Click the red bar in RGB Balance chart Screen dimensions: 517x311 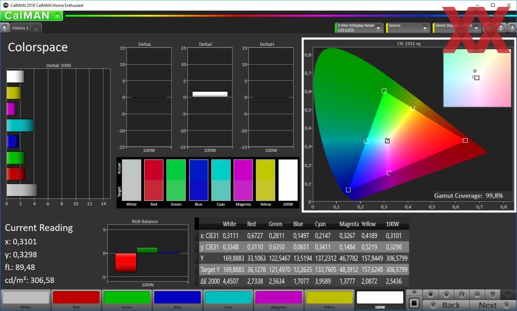pos(126,262)
